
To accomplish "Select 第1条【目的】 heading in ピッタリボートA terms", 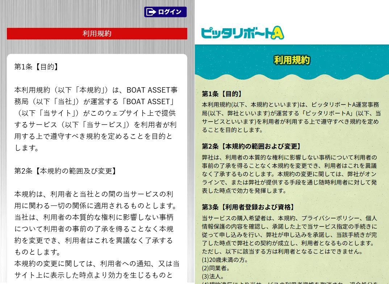I will point(222,94).
